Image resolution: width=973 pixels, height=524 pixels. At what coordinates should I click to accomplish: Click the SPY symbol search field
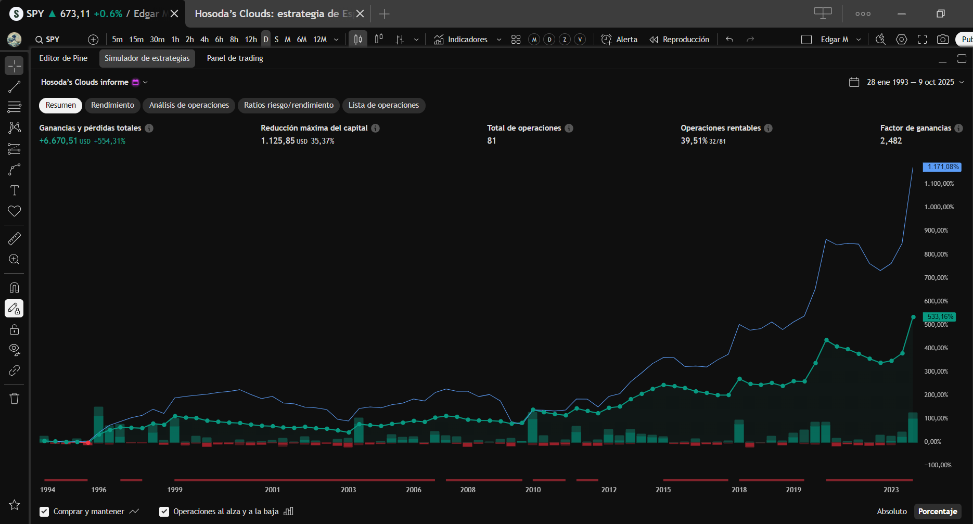(x=52, y=40)
